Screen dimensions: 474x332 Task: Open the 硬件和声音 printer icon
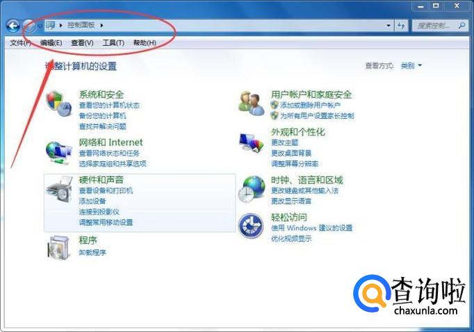point(59,189)
